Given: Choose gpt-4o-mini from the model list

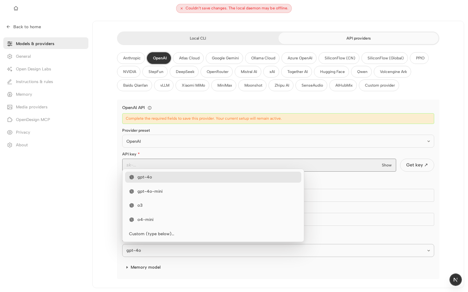Looking at the screenshot, I should pyautogui.click(x=213, y=191).
